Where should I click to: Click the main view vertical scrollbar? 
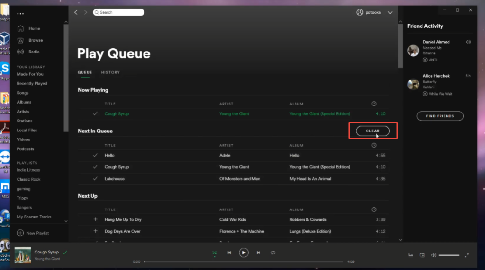[400, 46]
